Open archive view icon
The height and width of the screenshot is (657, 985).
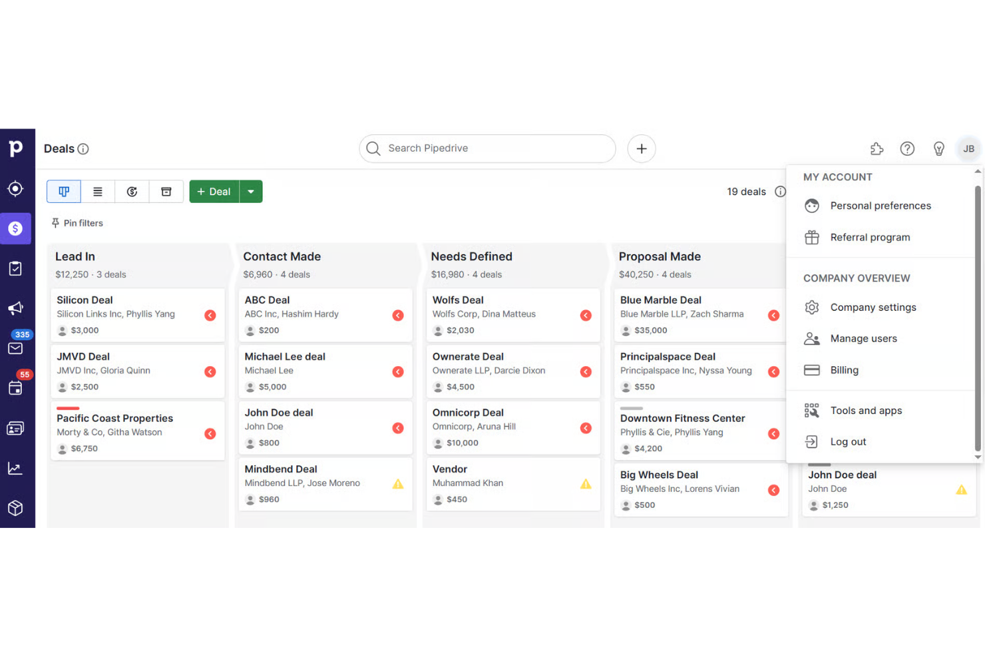(166, 192)
